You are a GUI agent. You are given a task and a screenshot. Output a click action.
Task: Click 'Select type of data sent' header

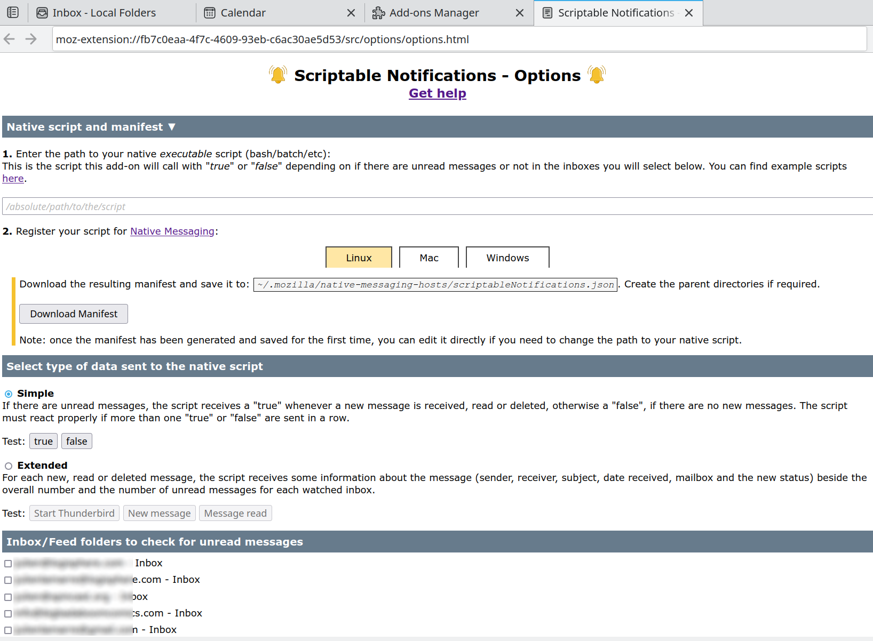(x=438, y=366)
